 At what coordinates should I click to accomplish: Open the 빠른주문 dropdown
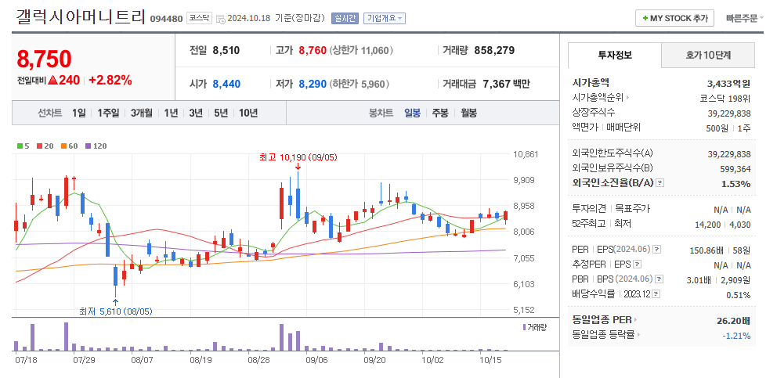coord(745,18)
